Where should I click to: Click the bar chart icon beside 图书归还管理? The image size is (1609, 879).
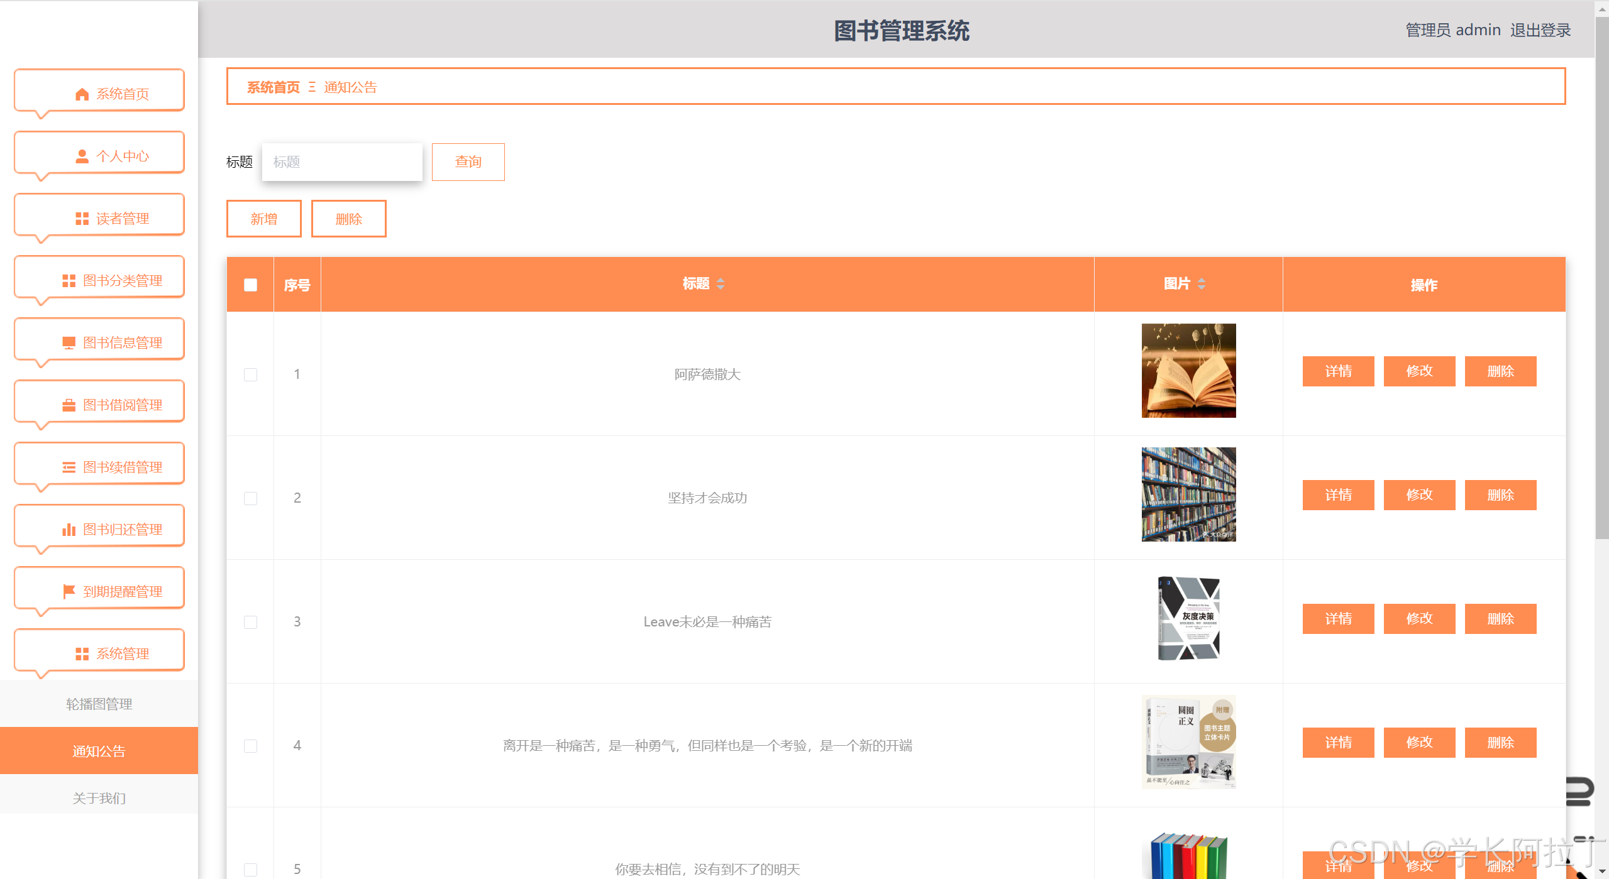coord(69,530)
